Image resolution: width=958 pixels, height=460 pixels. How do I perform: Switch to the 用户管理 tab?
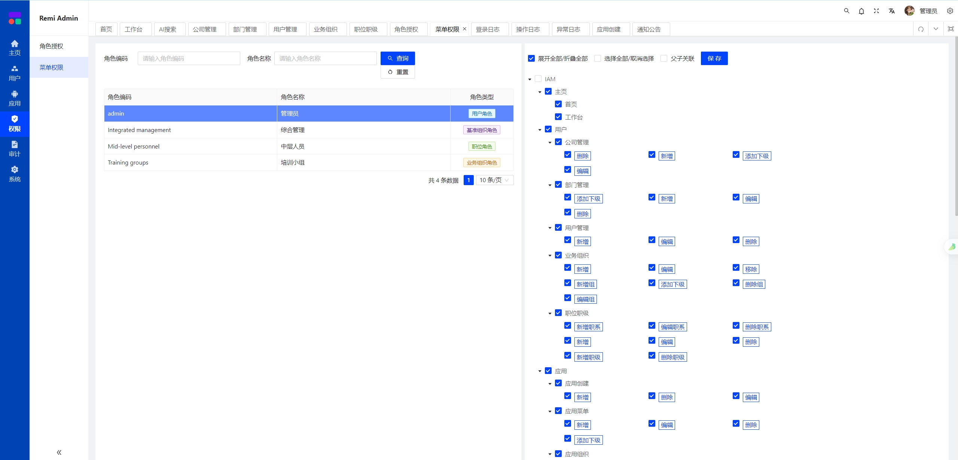[285, 29]
